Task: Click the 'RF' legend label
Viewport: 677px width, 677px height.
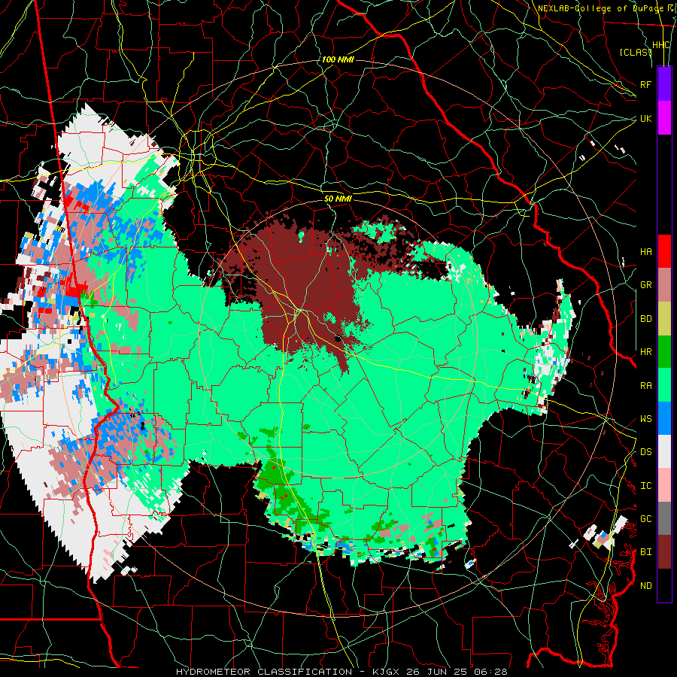Action: pyautogui.click(x=646, y=84)
